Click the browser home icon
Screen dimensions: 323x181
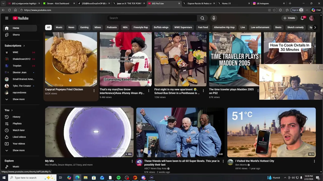[15, 10]
